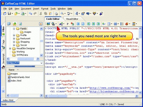The width and height of the screenshot is (143, 107).
Task: Open the File menu
Action: coord(5,9)
